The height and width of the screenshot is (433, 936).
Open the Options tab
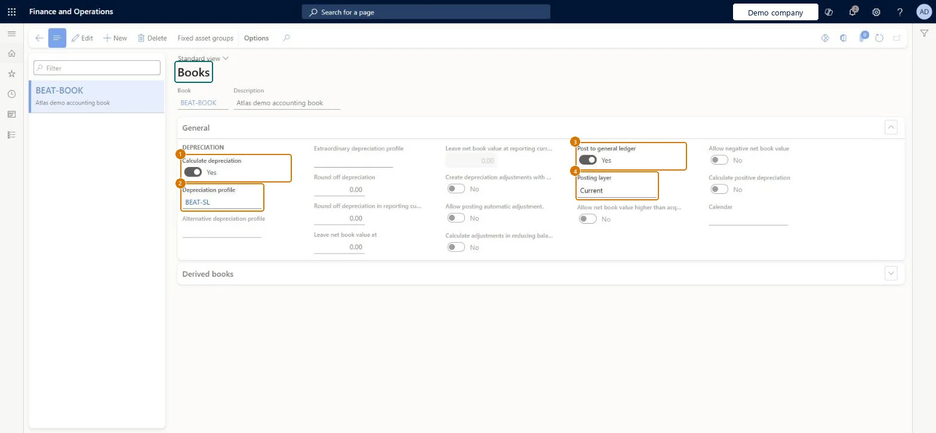click(x=257, y=38)
